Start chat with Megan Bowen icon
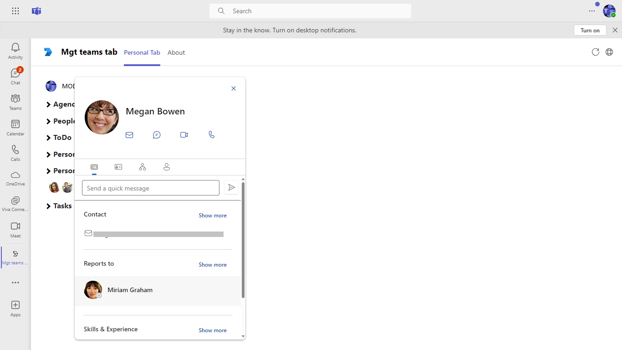 (x=157, y=135)
